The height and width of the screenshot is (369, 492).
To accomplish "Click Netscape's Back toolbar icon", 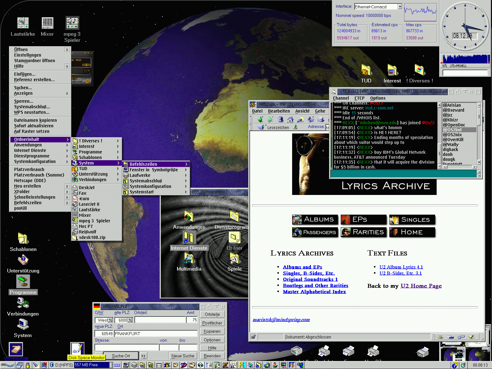I will (260, 119).
